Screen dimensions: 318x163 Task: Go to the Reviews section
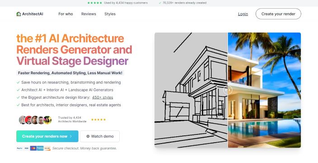89,14
